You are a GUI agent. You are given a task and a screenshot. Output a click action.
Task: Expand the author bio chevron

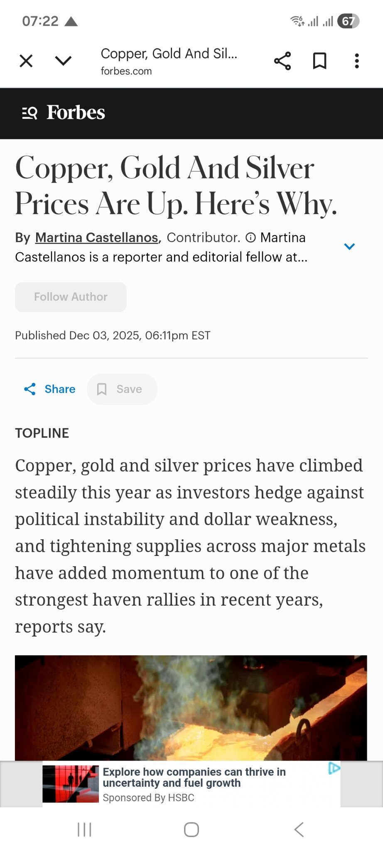click(349, 247)
